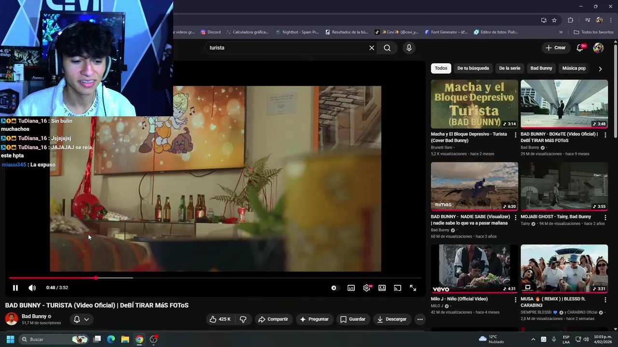Image resolution: width=618 pixels, height=347 pixels.
Task: Pause the video with the pause button
Action: 15,288
